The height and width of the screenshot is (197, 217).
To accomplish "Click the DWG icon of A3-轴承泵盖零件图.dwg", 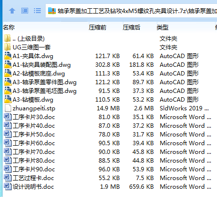I will 8,82.
